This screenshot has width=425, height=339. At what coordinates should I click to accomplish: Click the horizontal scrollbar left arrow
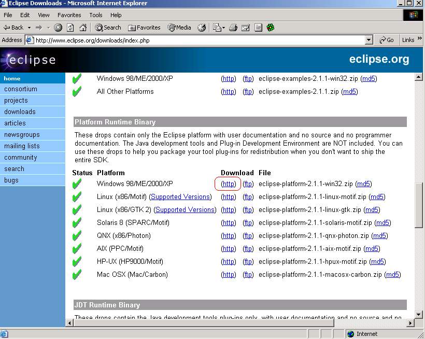(69, 323)
